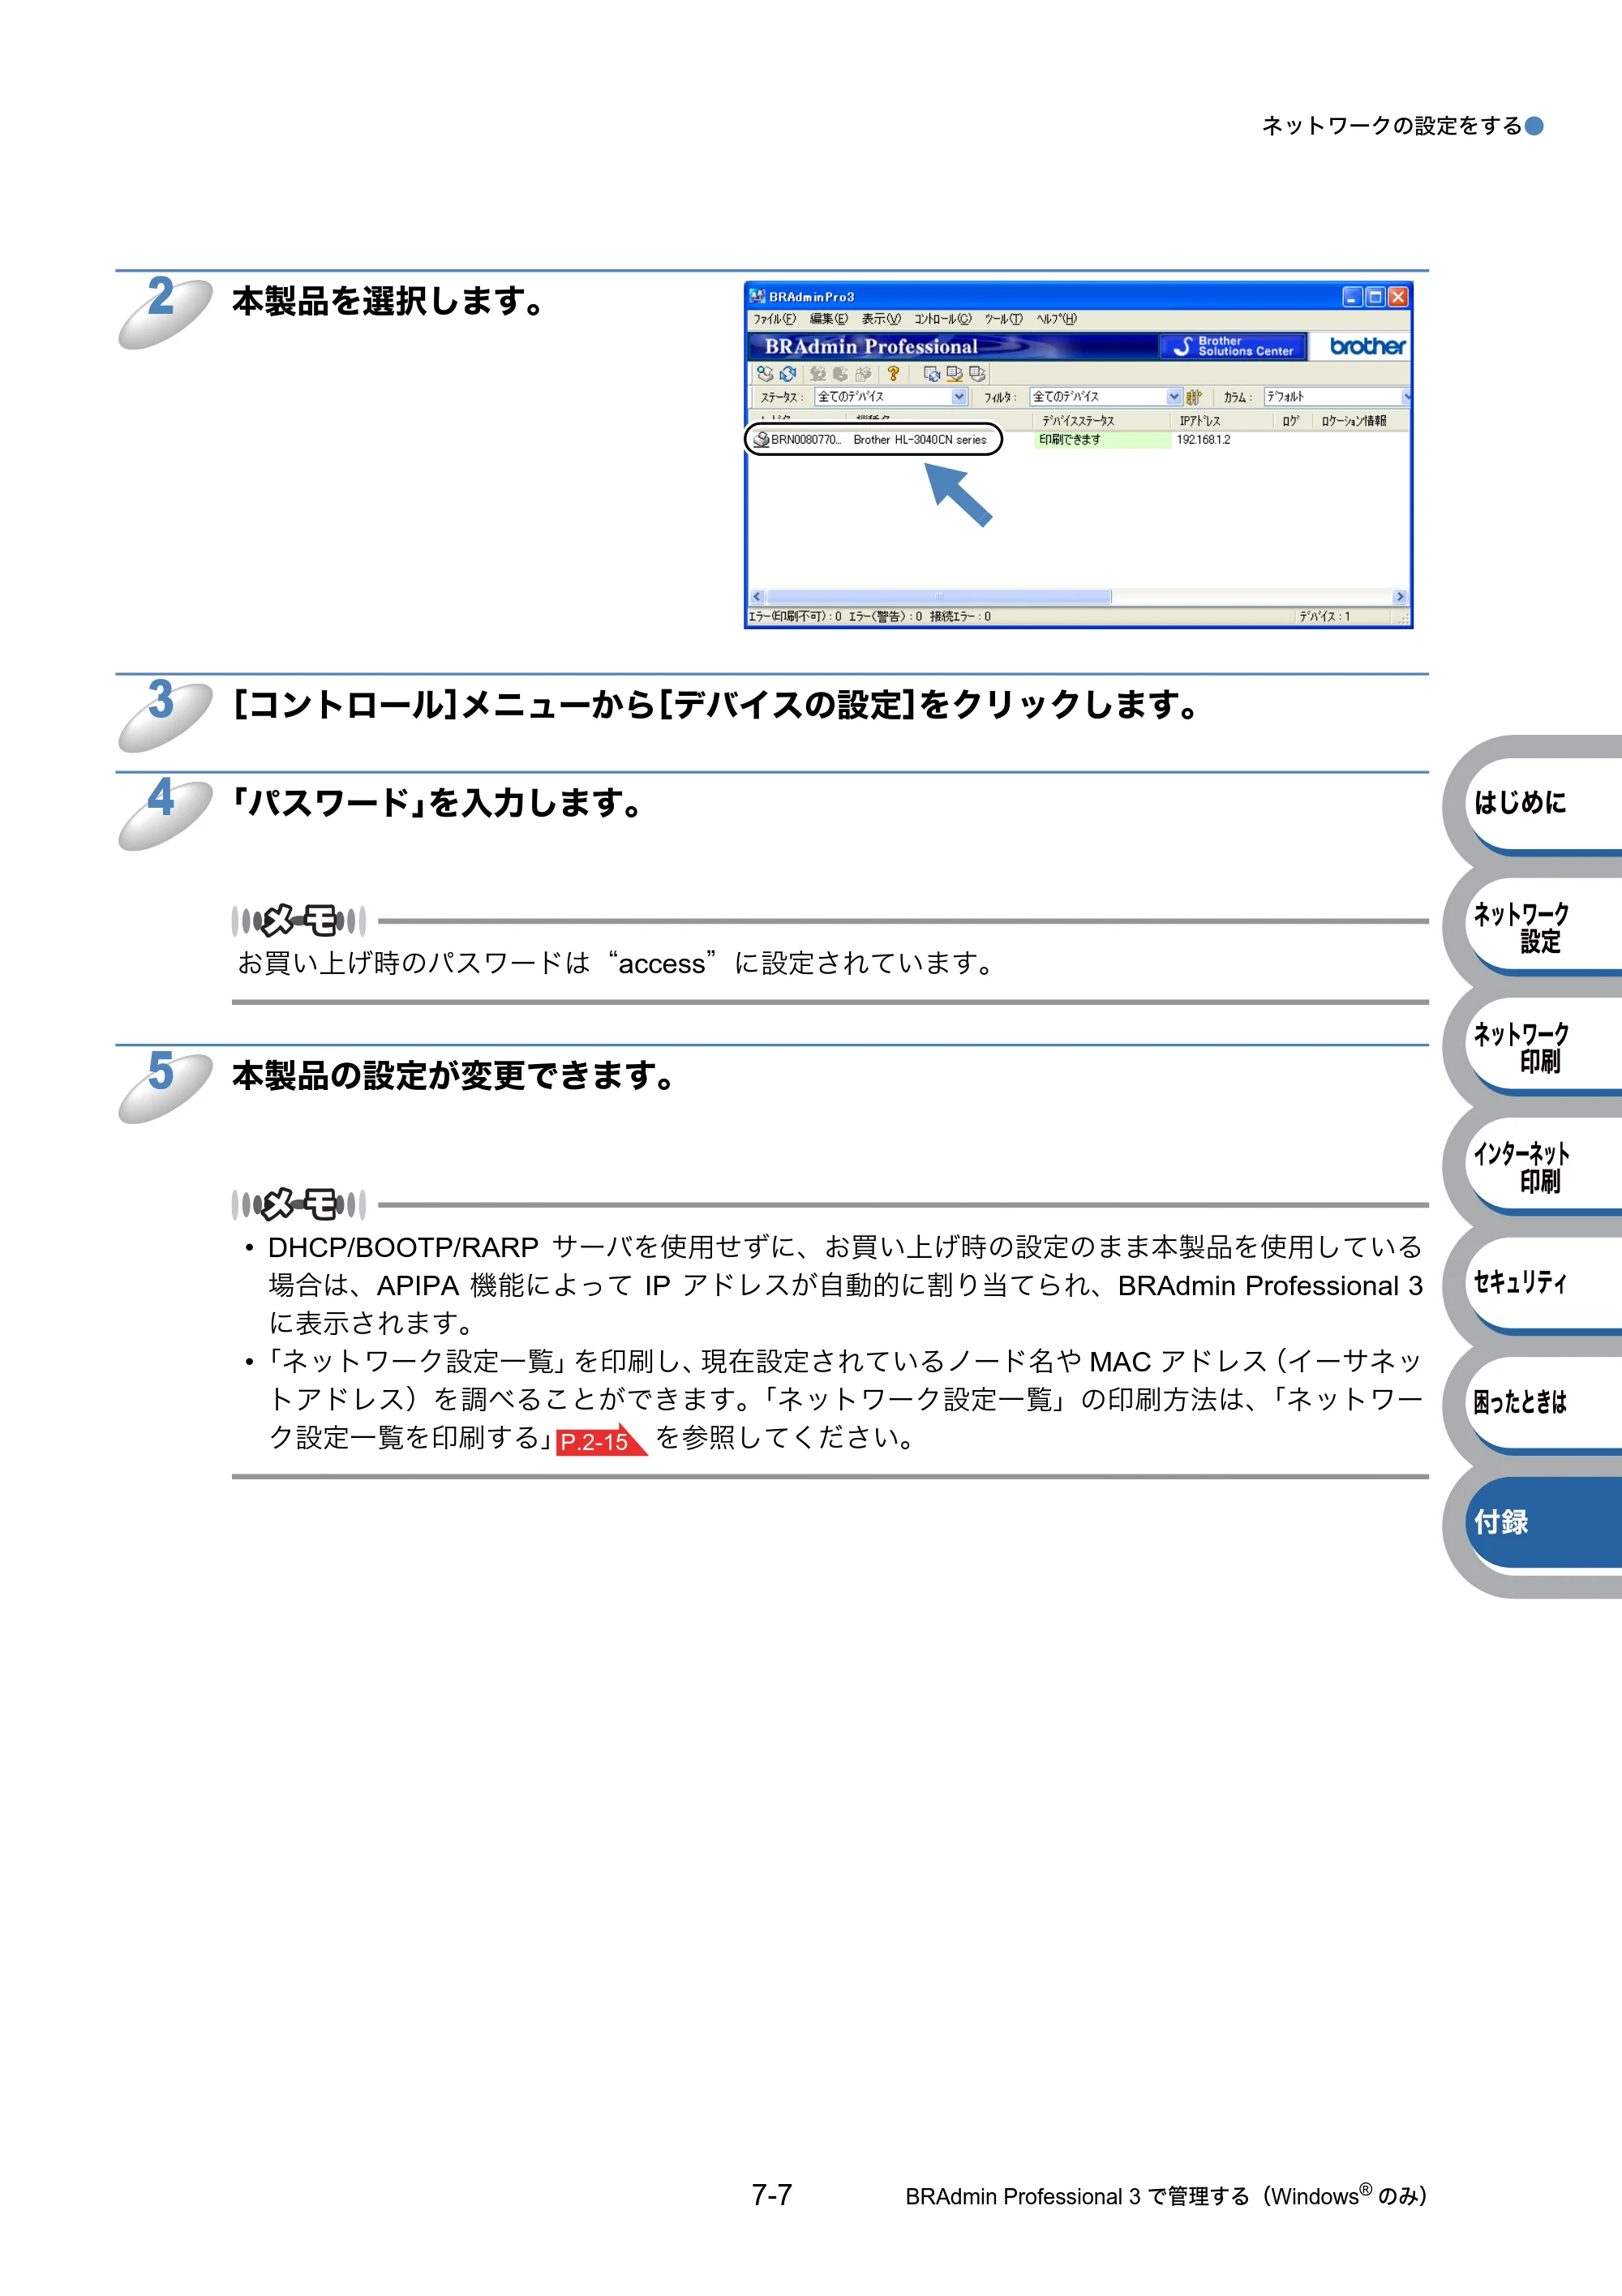This screenshot has width=1622, height=2296.
Task: Click the IPアドレス column header
Action: tap(1222, 421)
